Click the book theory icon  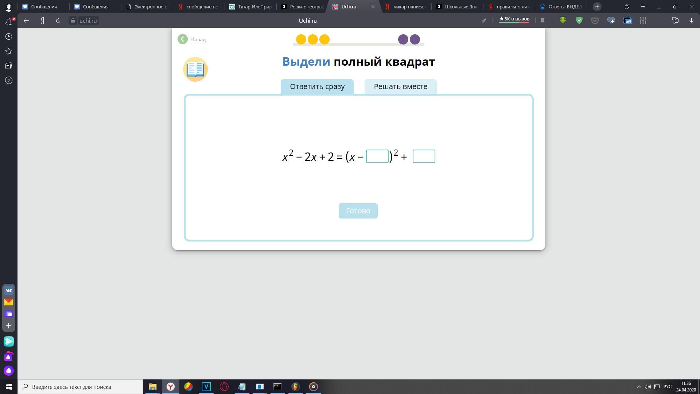pos(195,69)
